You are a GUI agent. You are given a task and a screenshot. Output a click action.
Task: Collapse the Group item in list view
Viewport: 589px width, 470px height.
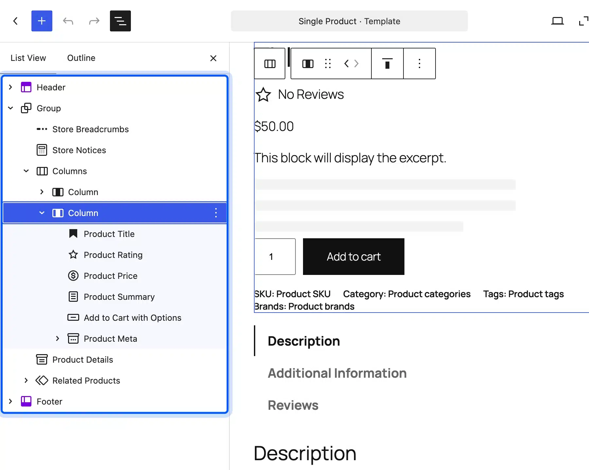(10, 108)
